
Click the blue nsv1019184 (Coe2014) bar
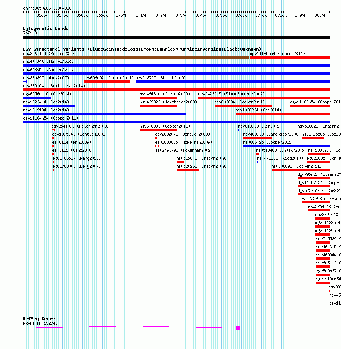click(104, 114)
